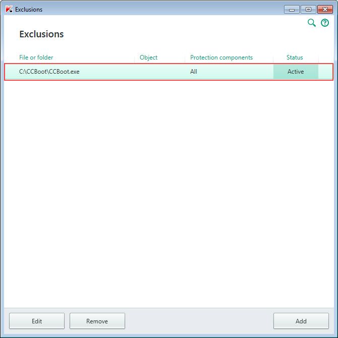Sort by the Object column header
338x338 pixels.
point(148,58)
